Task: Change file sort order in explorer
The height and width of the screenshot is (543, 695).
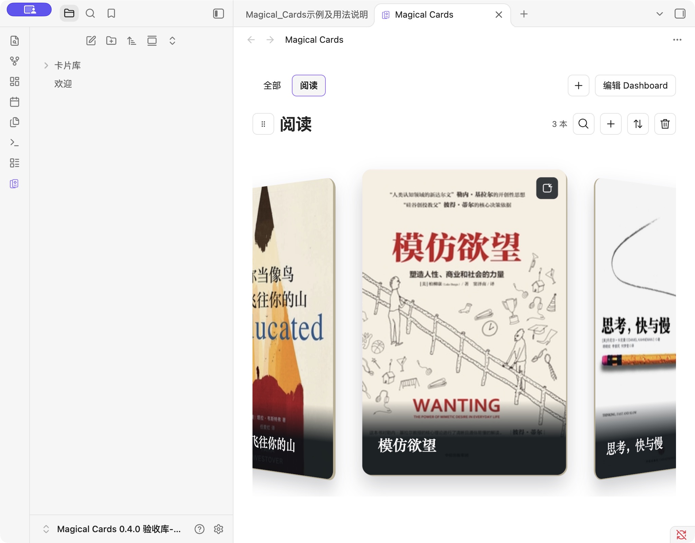Action: 132,41
